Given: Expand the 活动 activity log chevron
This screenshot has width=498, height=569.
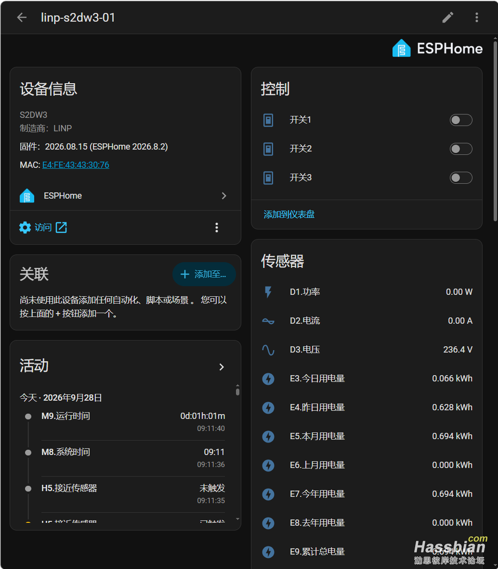Looking at the screenshot, I should 222,367.
